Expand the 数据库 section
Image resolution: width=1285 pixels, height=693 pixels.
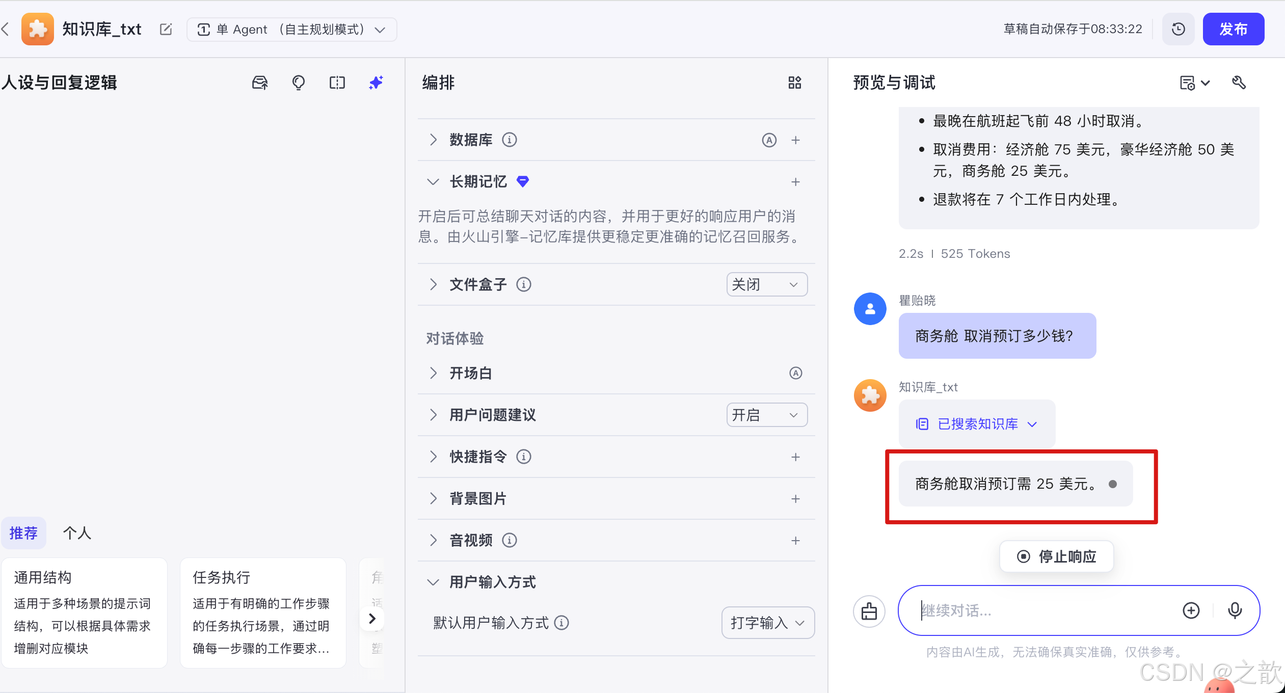[x=433, y=140]
